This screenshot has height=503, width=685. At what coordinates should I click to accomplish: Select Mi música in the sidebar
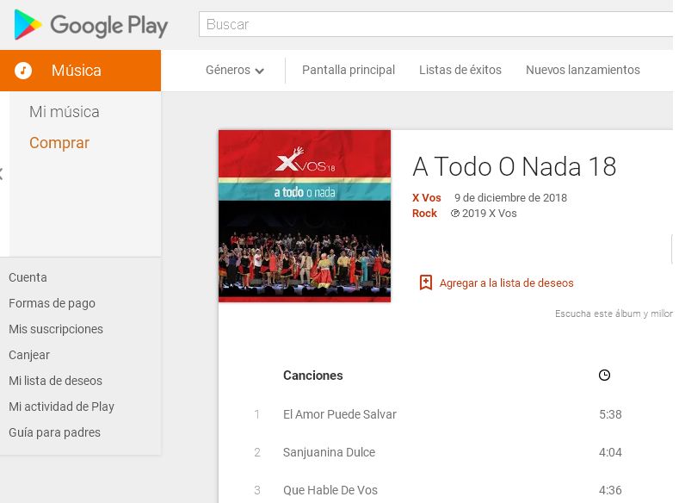coord(65,112)
